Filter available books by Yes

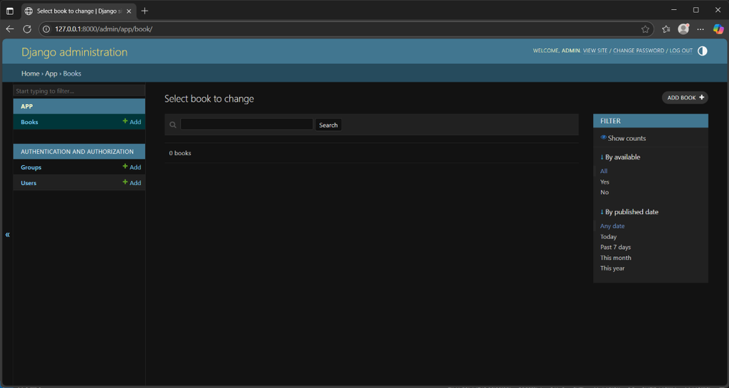coord(604,182)
